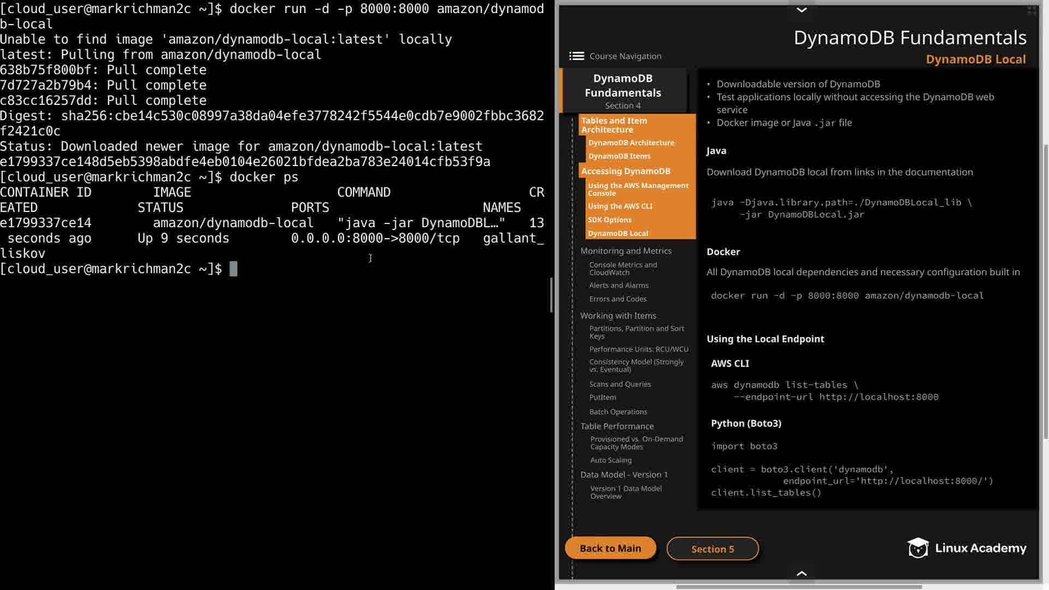Viewport: 1049px width, 590px height.
Task: Click the Tables and Item Architecture heading
Action: click(614, 125)
